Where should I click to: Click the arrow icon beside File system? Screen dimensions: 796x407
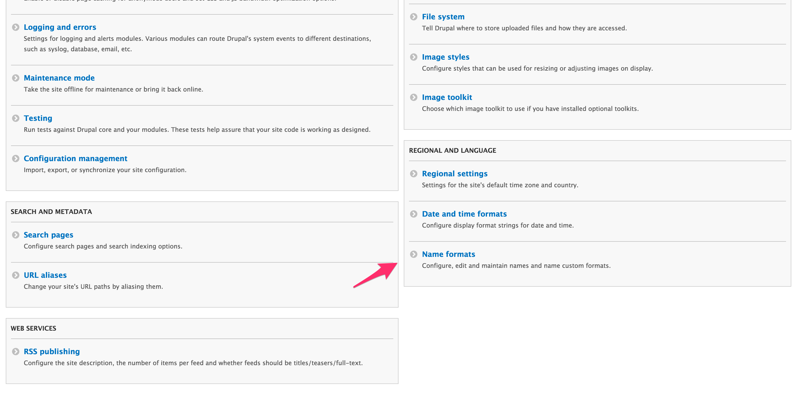[413, 17]
